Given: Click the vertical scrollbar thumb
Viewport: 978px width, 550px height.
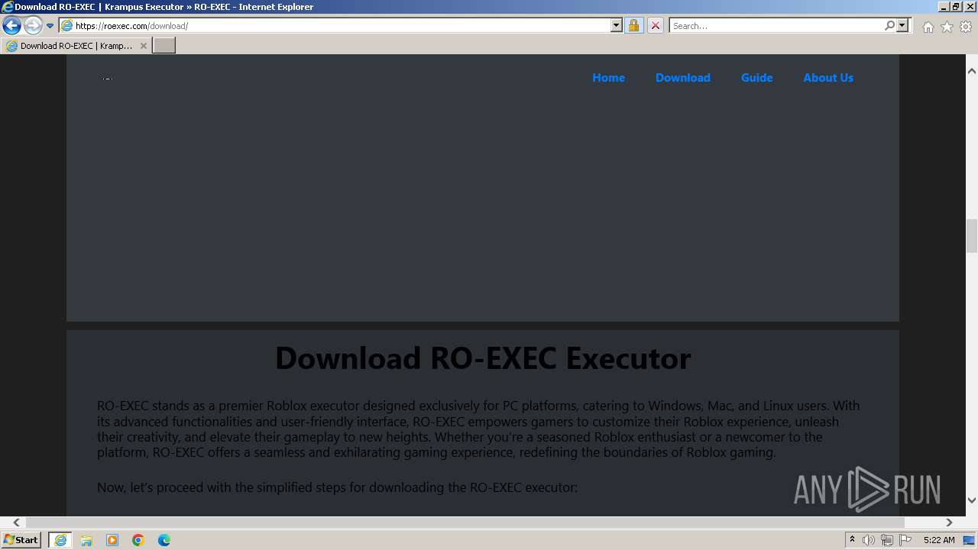Looking at the screenshot, I should pyautogui.click(x=972, y=236).
